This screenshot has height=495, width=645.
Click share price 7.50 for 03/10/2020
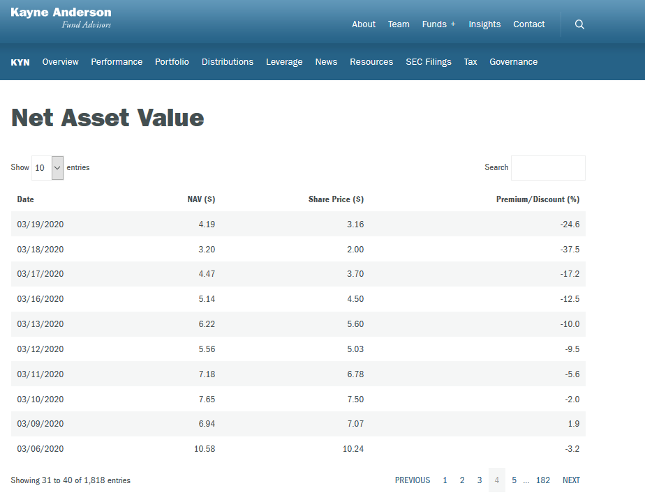pyautogui.click(x=355, y=399)
